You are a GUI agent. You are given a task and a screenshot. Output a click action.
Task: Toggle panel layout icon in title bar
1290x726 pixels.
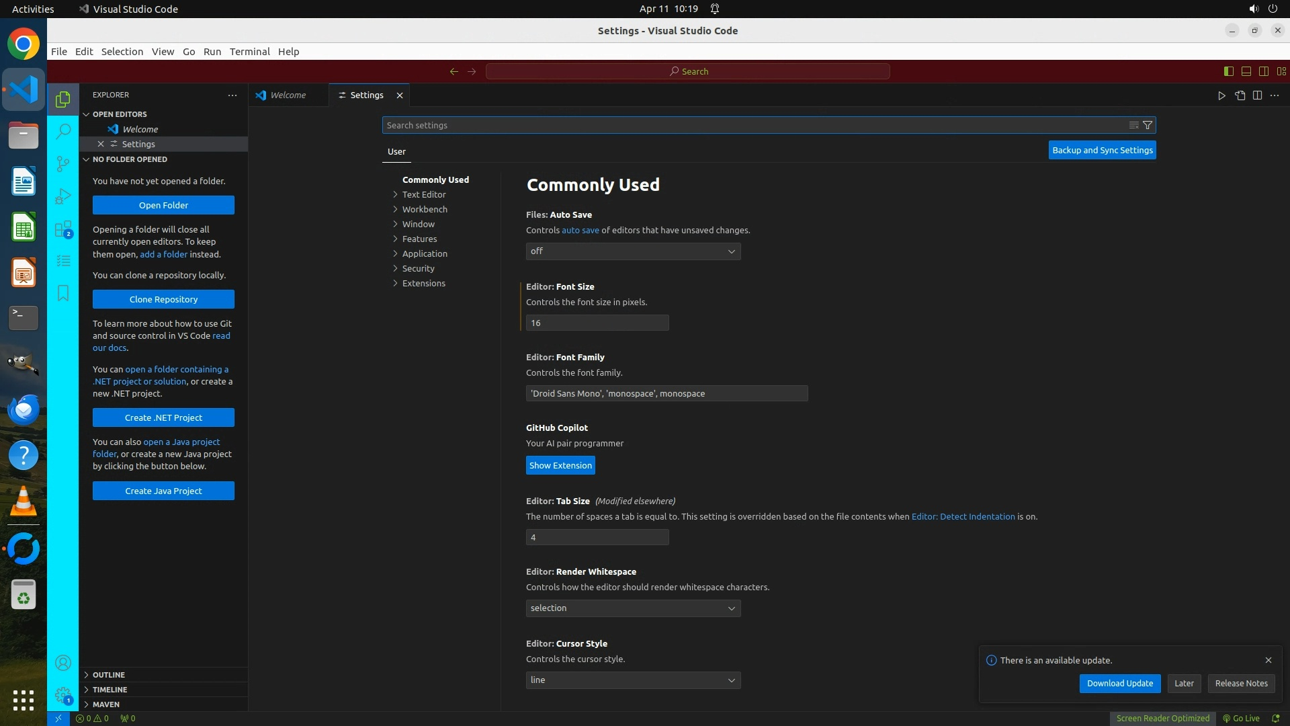click(1246, 71)
